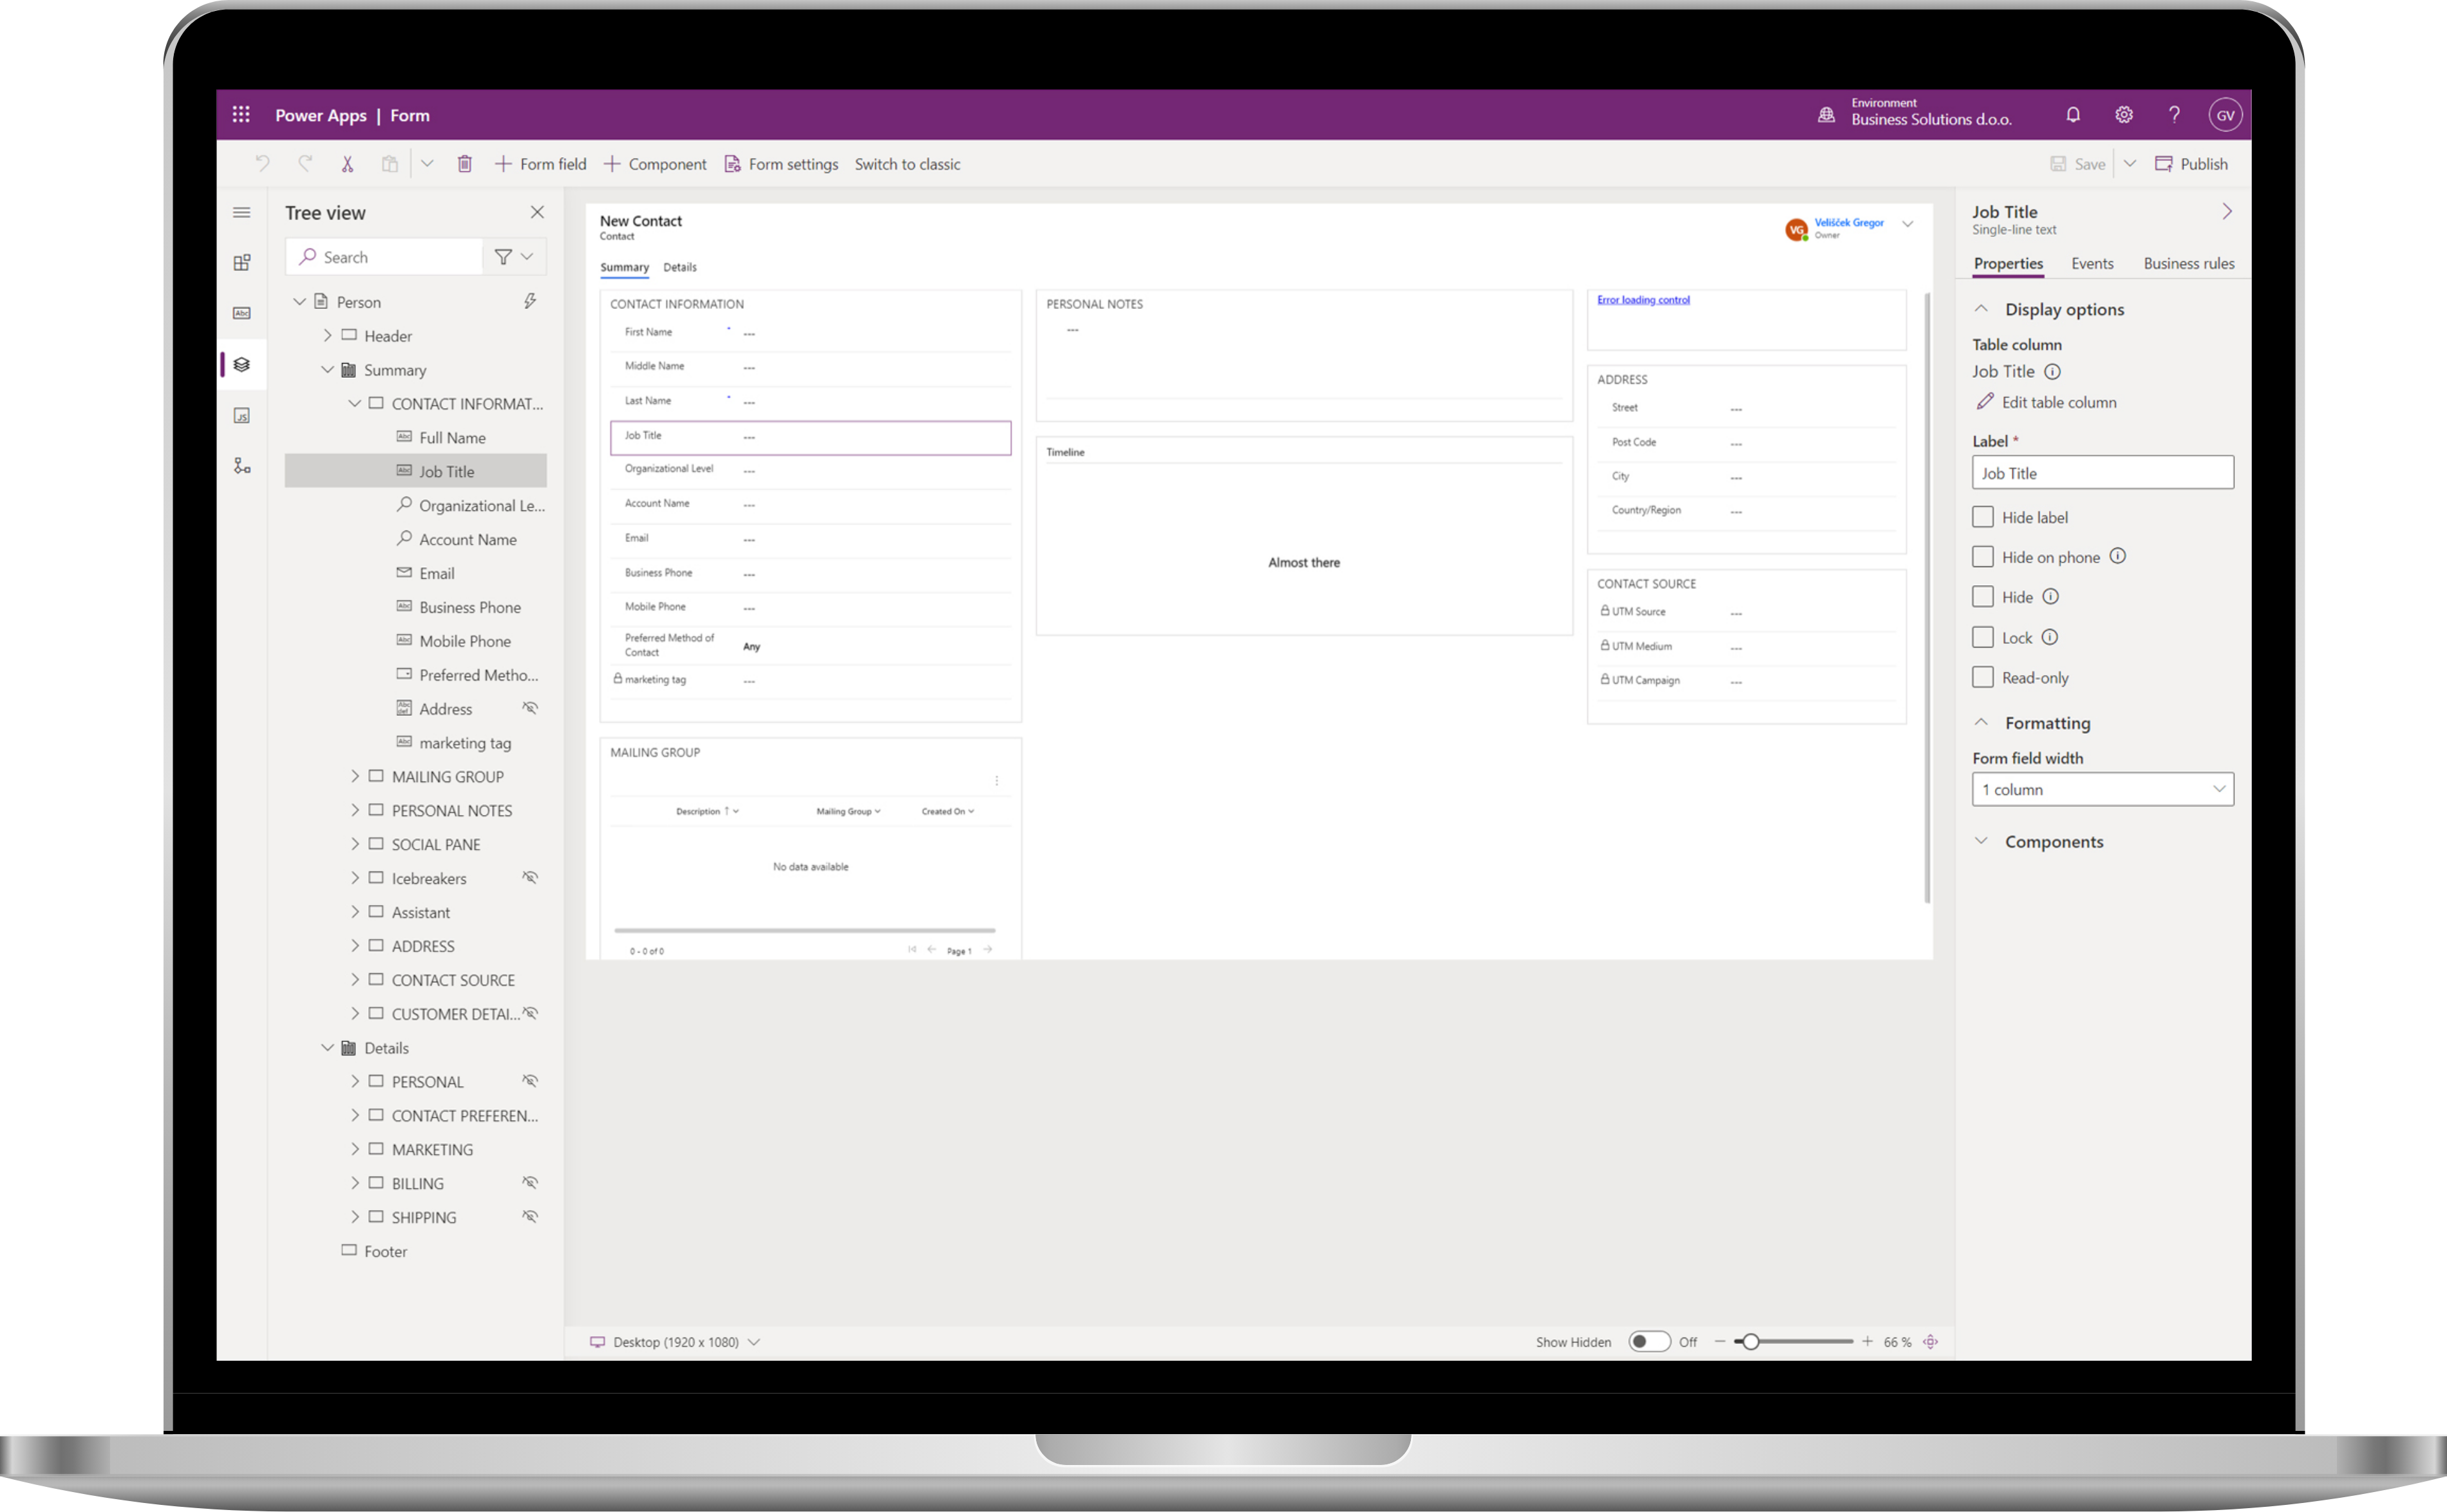Click the zoom out minus icon
The image size is (2447, 1512).
(1720, 1341)
